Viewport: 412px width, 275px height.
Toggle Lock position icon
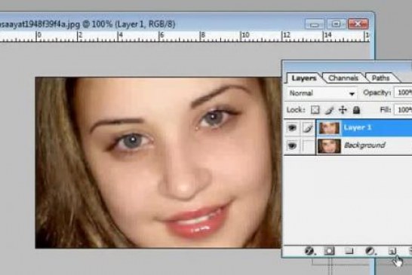click(343, 110)
